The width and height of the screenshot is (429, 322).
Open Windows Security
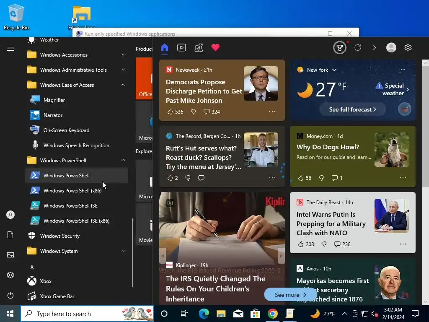[76, 236]
